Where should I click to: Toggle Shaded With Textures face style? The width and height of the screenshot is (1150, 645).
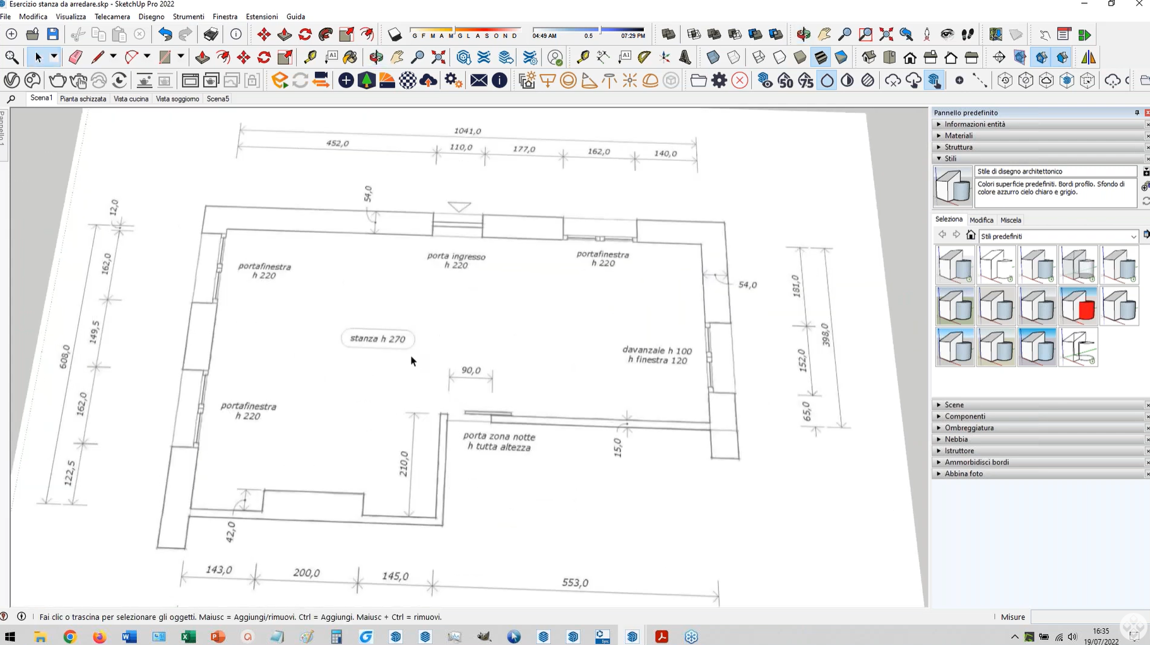[x=821, y=57]
